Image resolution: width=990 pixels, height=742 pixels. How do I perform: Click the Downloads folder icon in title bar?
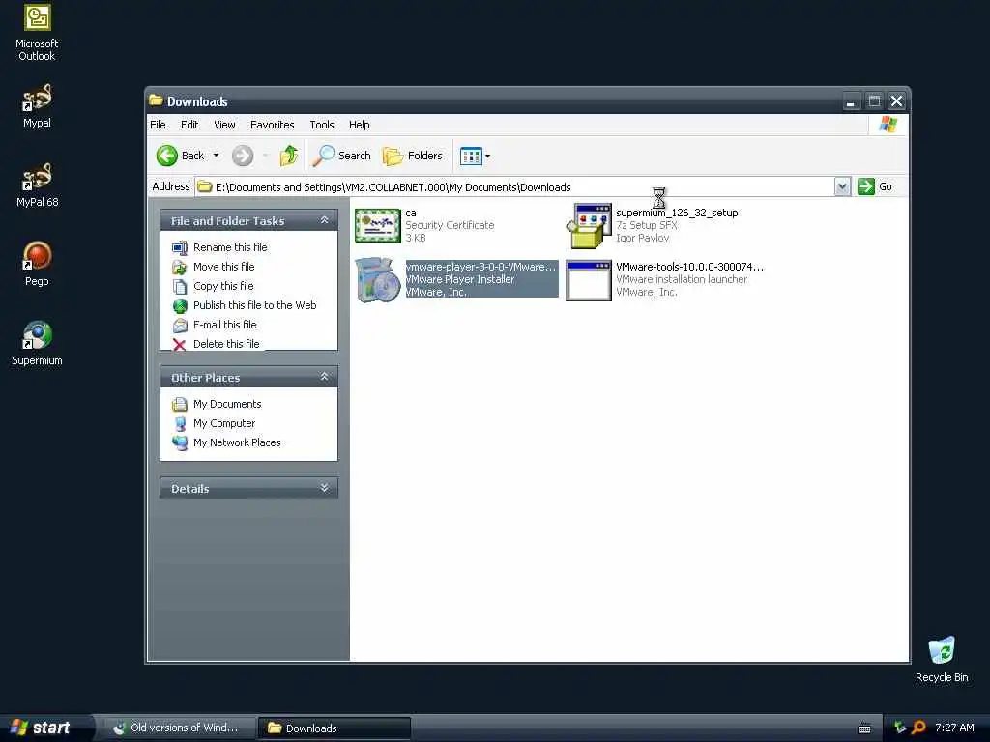click(x=156, y=100)
